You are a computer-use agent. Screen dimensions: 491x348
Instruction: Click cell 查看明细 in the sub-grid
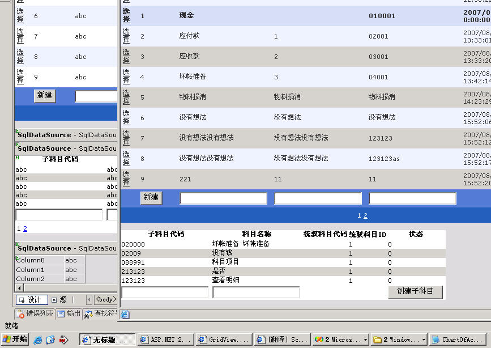(225, 280)
